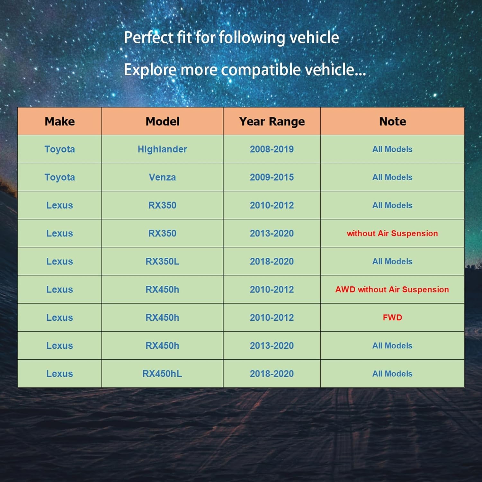This screenshot has height=482, width=482.
Task: Click the Venza model cell
Action: (162, 177)
